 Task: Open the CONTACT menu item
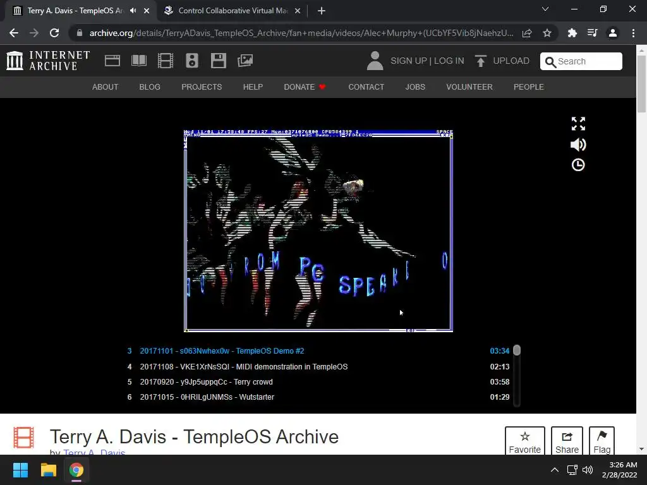pos(366,87)
